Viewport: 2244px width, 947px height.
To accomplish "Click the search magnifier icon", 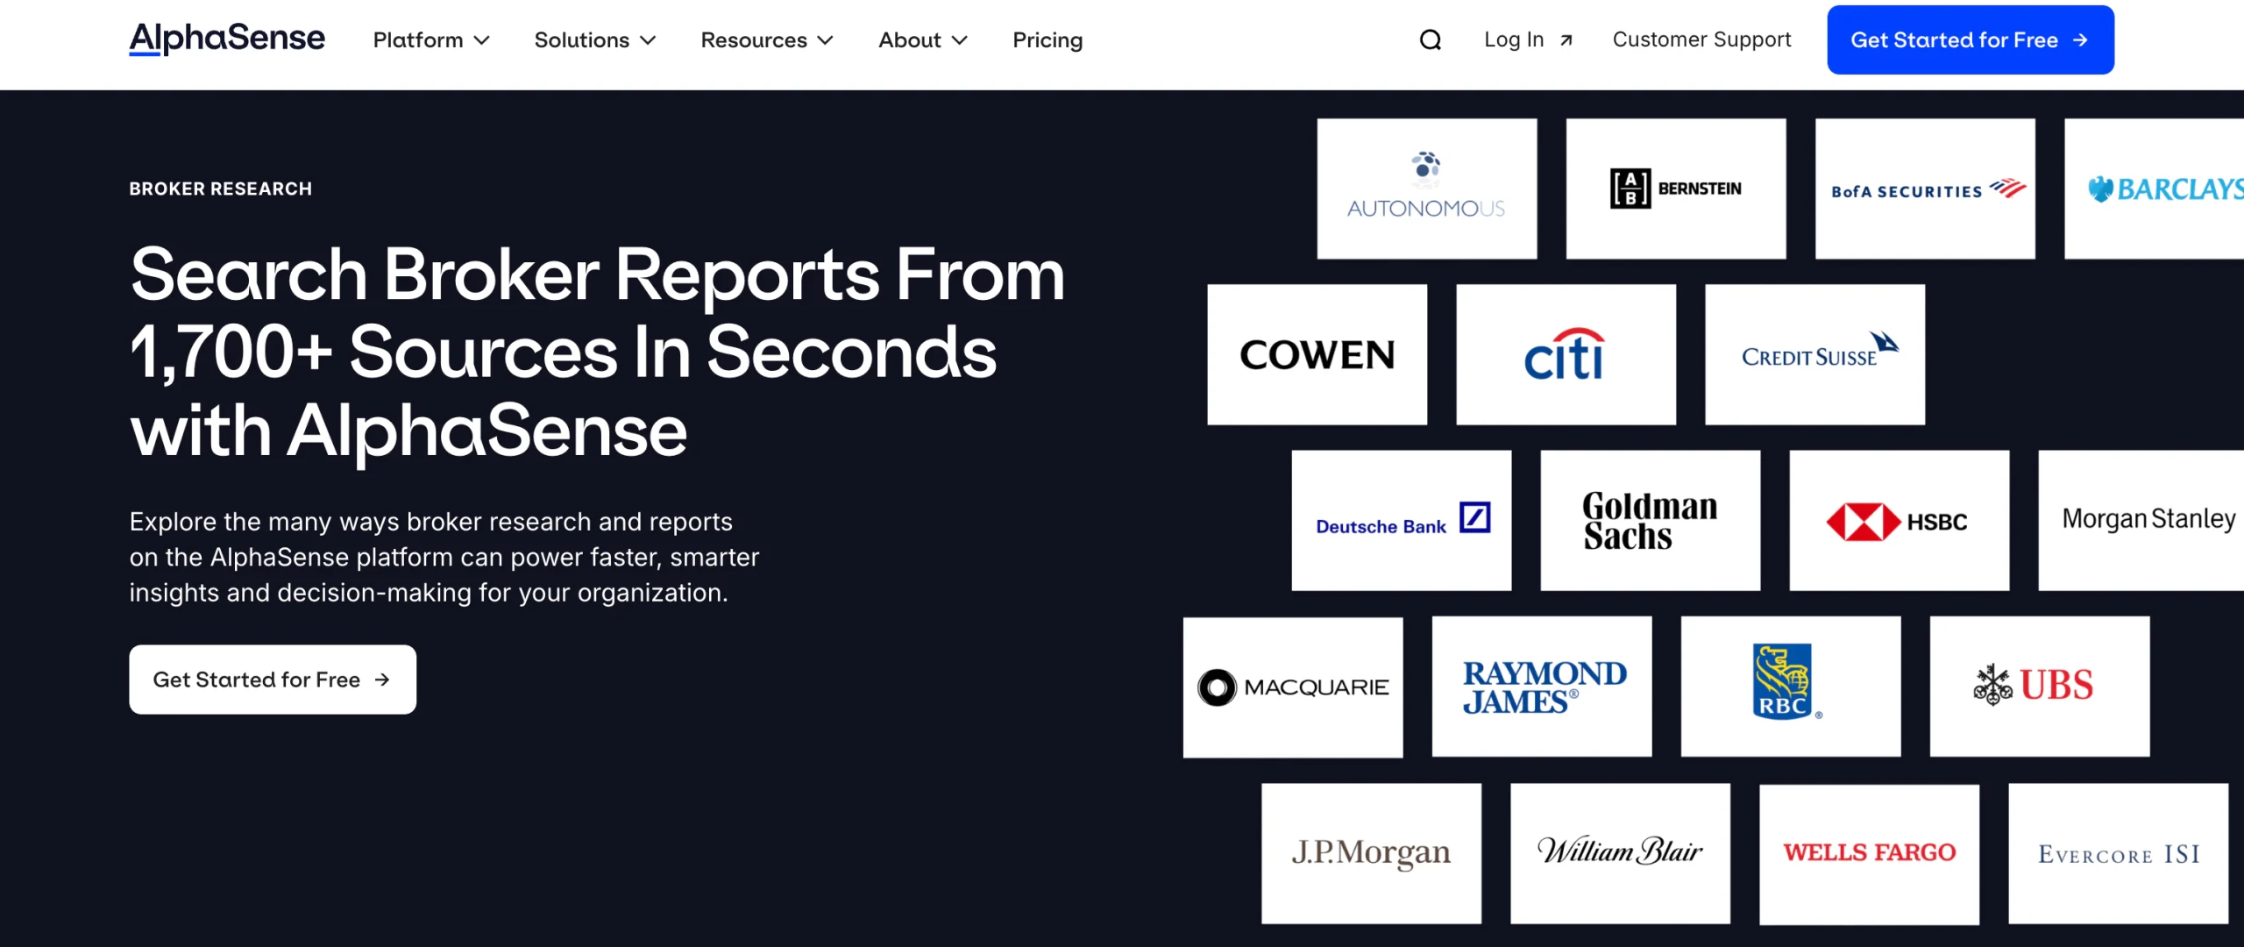I will point(1430,40).
